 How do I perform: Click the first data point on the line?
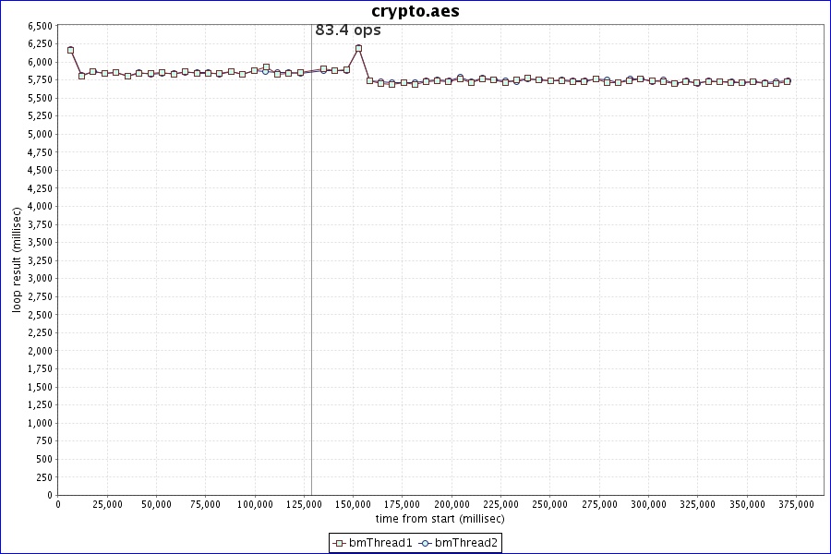click(x=70, y=50)
